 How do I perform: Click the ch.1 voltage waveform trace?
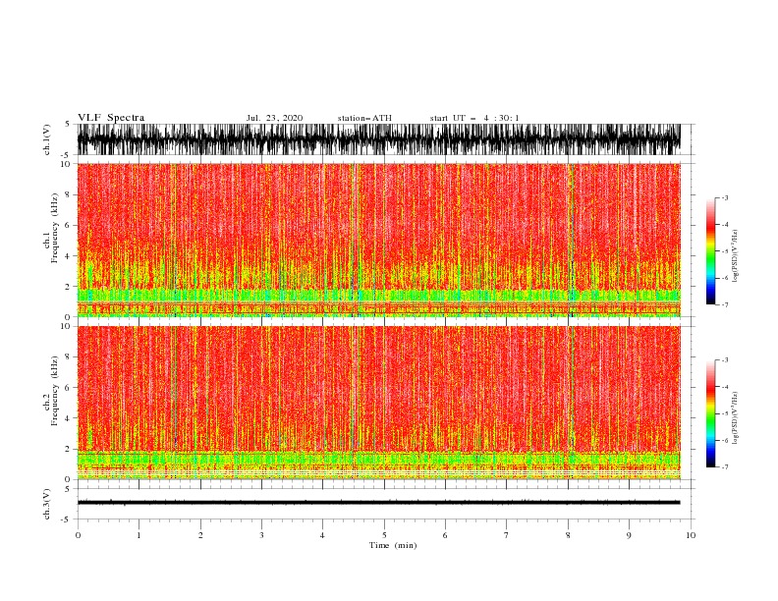pyautogui.click(x=378, y=139)
